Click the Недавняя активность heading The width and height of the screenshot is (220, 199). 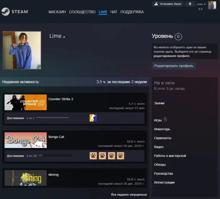[x=21, y=82]
